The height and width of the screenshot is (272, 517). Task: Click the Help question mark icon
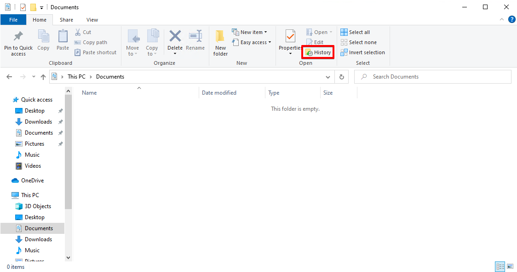pyautogui.click(x=511, y=20)
